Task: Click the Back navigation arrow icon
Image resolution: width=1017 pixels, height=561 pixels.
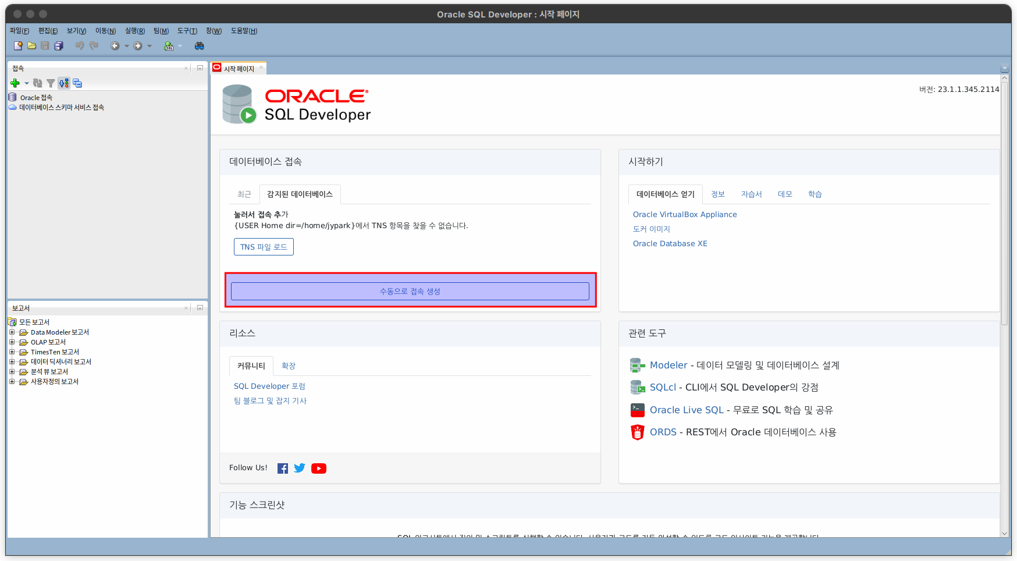Action: pos(115,46)
